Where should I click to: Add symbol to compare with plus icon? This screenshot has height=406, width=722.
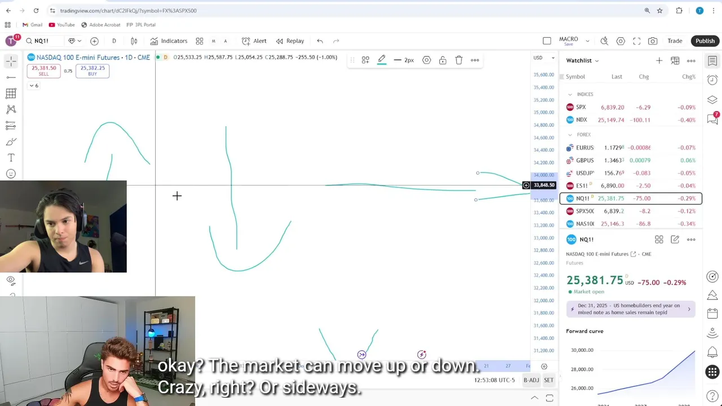tap(94, 41)
